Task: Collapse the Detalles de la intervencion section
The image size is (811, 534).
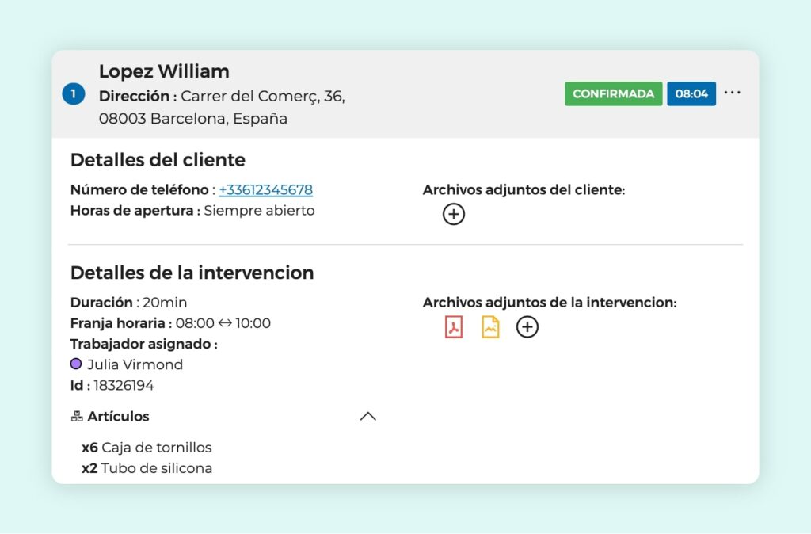Action: point(192,273)
